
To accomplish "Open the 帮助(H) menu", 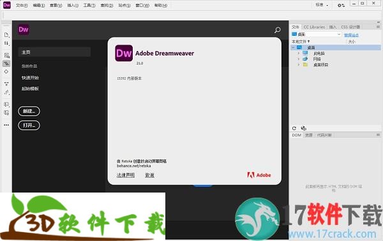I will click(x=161, y=5).
